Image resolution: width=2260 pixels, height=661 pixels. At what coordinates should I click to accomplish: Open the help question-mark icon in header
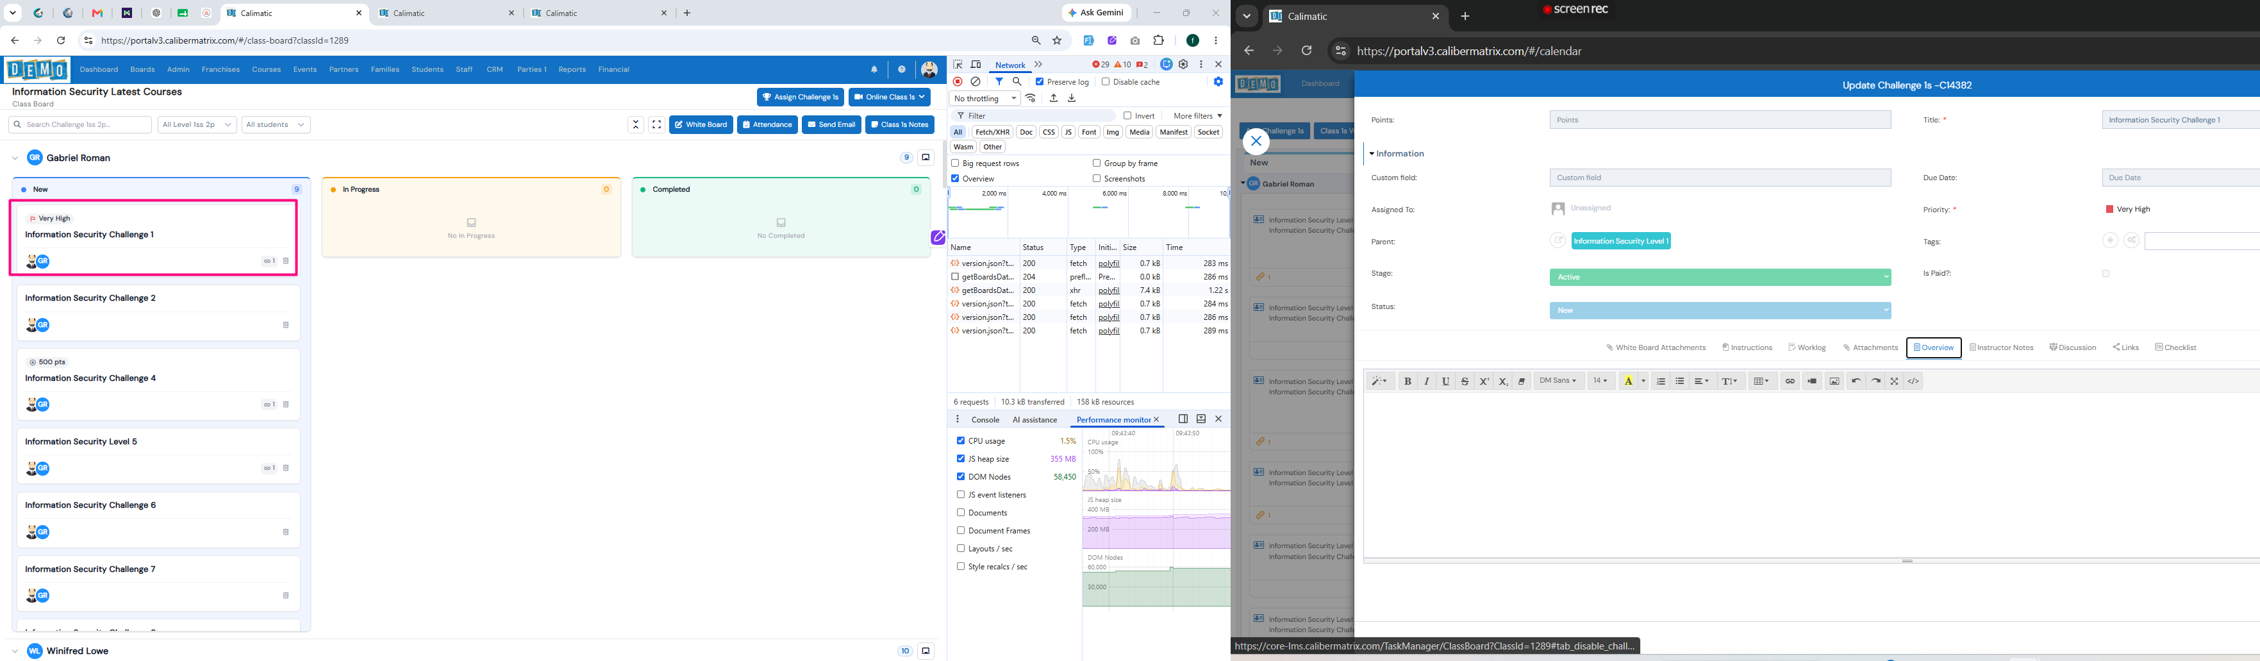coord(902,69)
